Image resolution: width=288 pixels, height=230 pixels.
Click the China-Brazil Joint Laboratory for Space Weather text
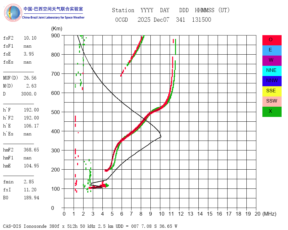click(53, 18)
